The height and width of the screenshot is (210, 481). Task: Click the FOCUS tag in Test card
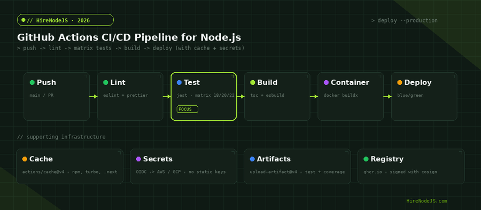tap(188, 109)
